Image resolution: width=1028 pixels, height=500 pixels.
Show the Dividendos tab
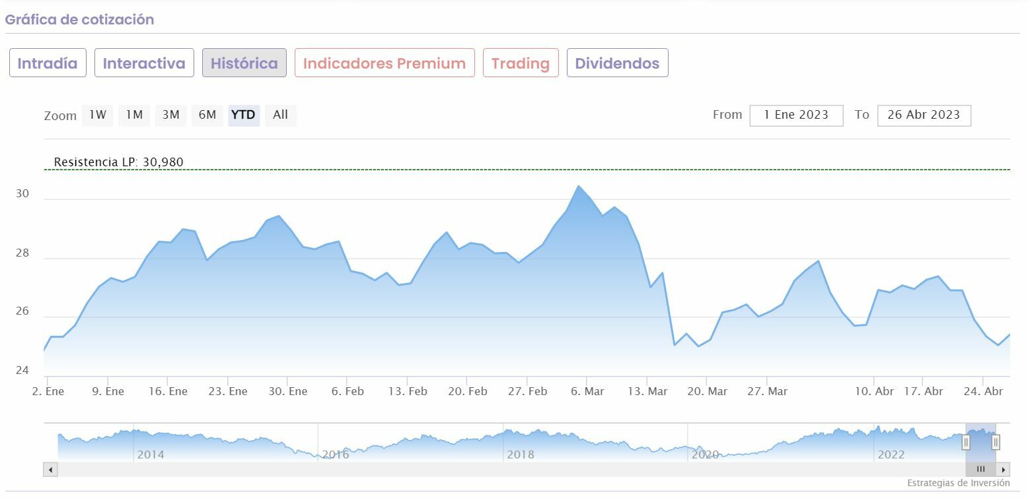[x=617, y=63]
